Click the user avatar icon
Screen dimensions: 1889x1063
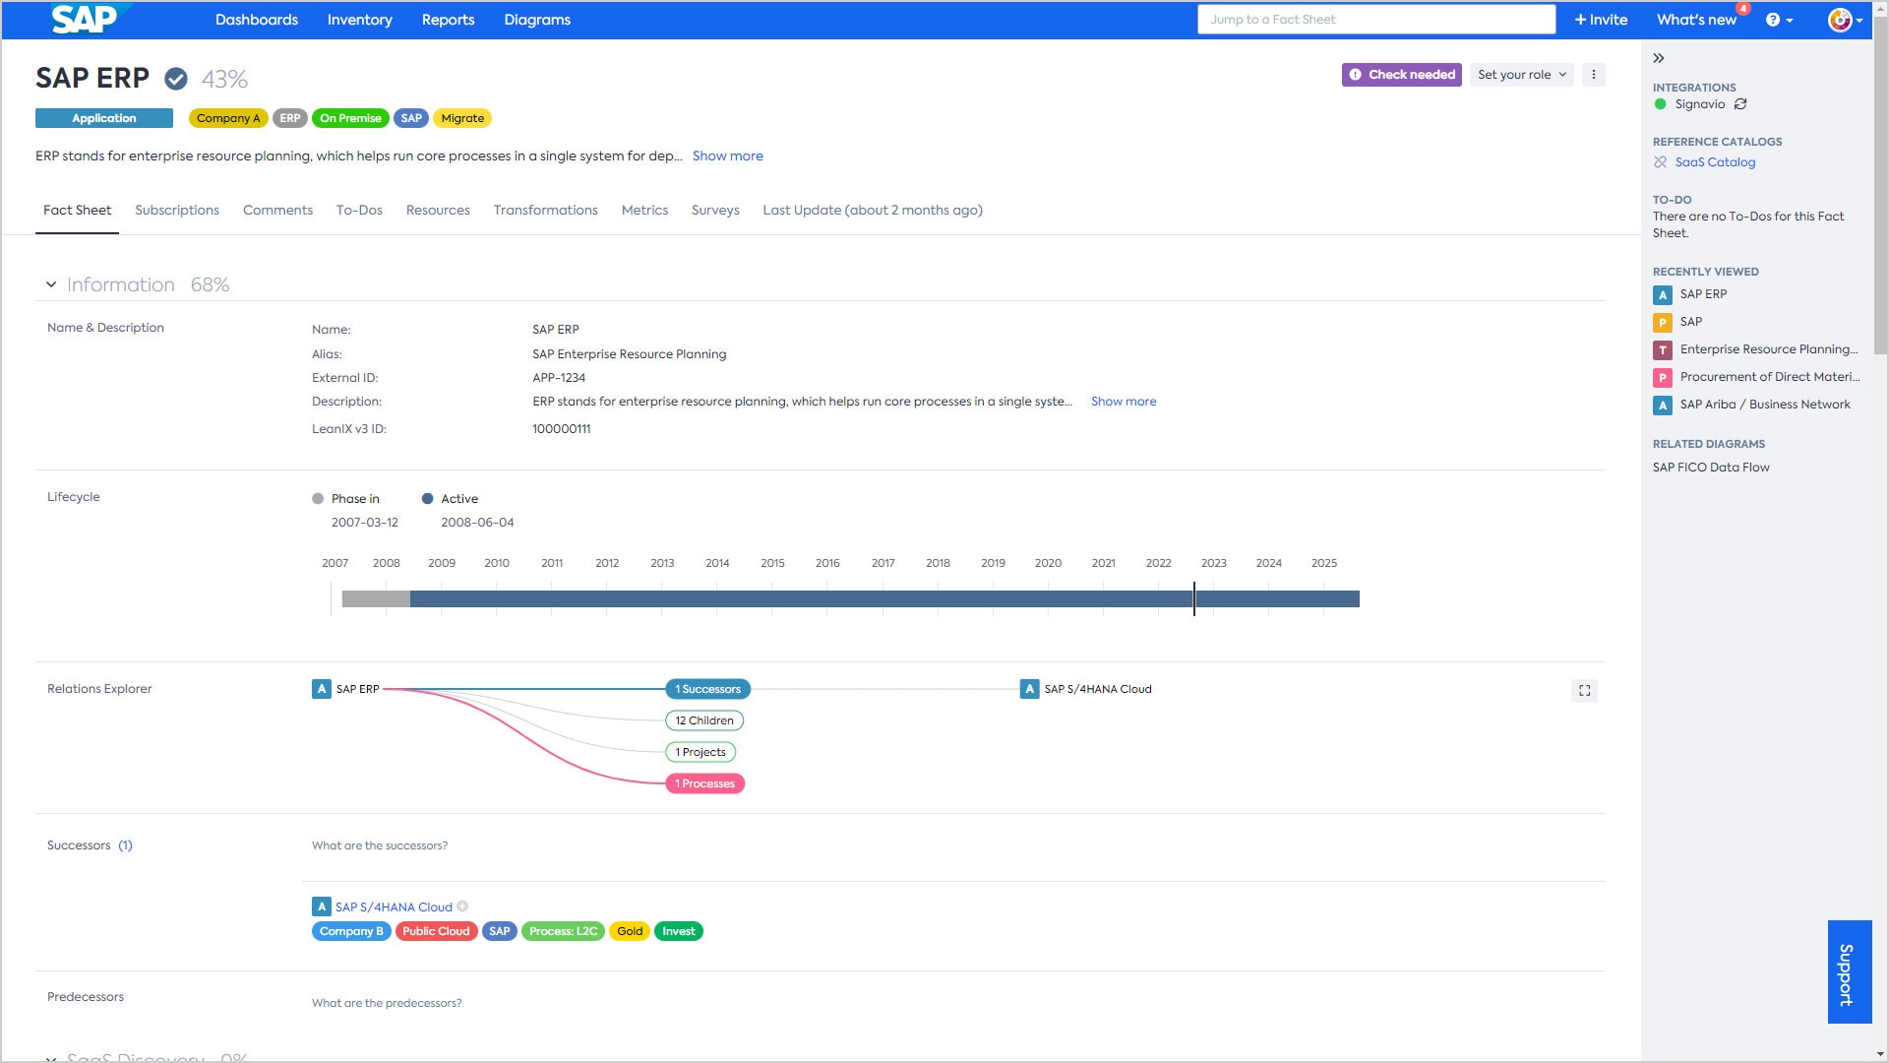tap(1841, 20)
